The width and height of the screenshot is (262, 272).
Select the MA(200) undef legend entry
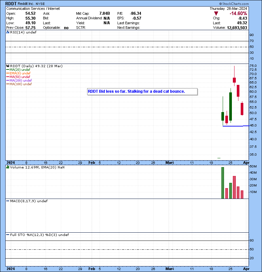pyautogui.click(x=19, y=81)
